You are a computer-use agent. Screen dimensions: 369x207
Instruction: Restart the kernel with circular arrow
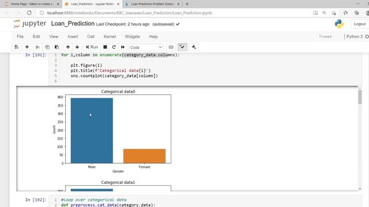[114, 47]
